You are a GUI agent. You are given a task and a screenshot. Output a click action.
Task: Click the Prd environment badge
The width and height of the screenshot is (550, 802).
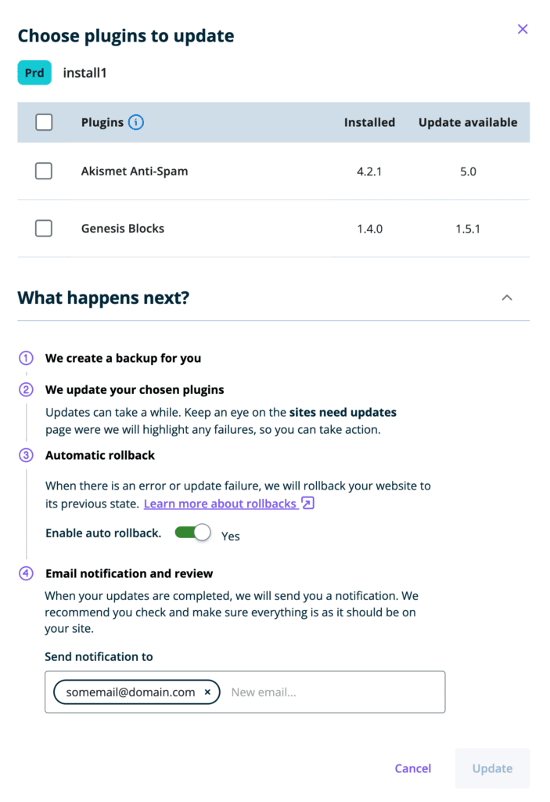[x=34, y=73]
